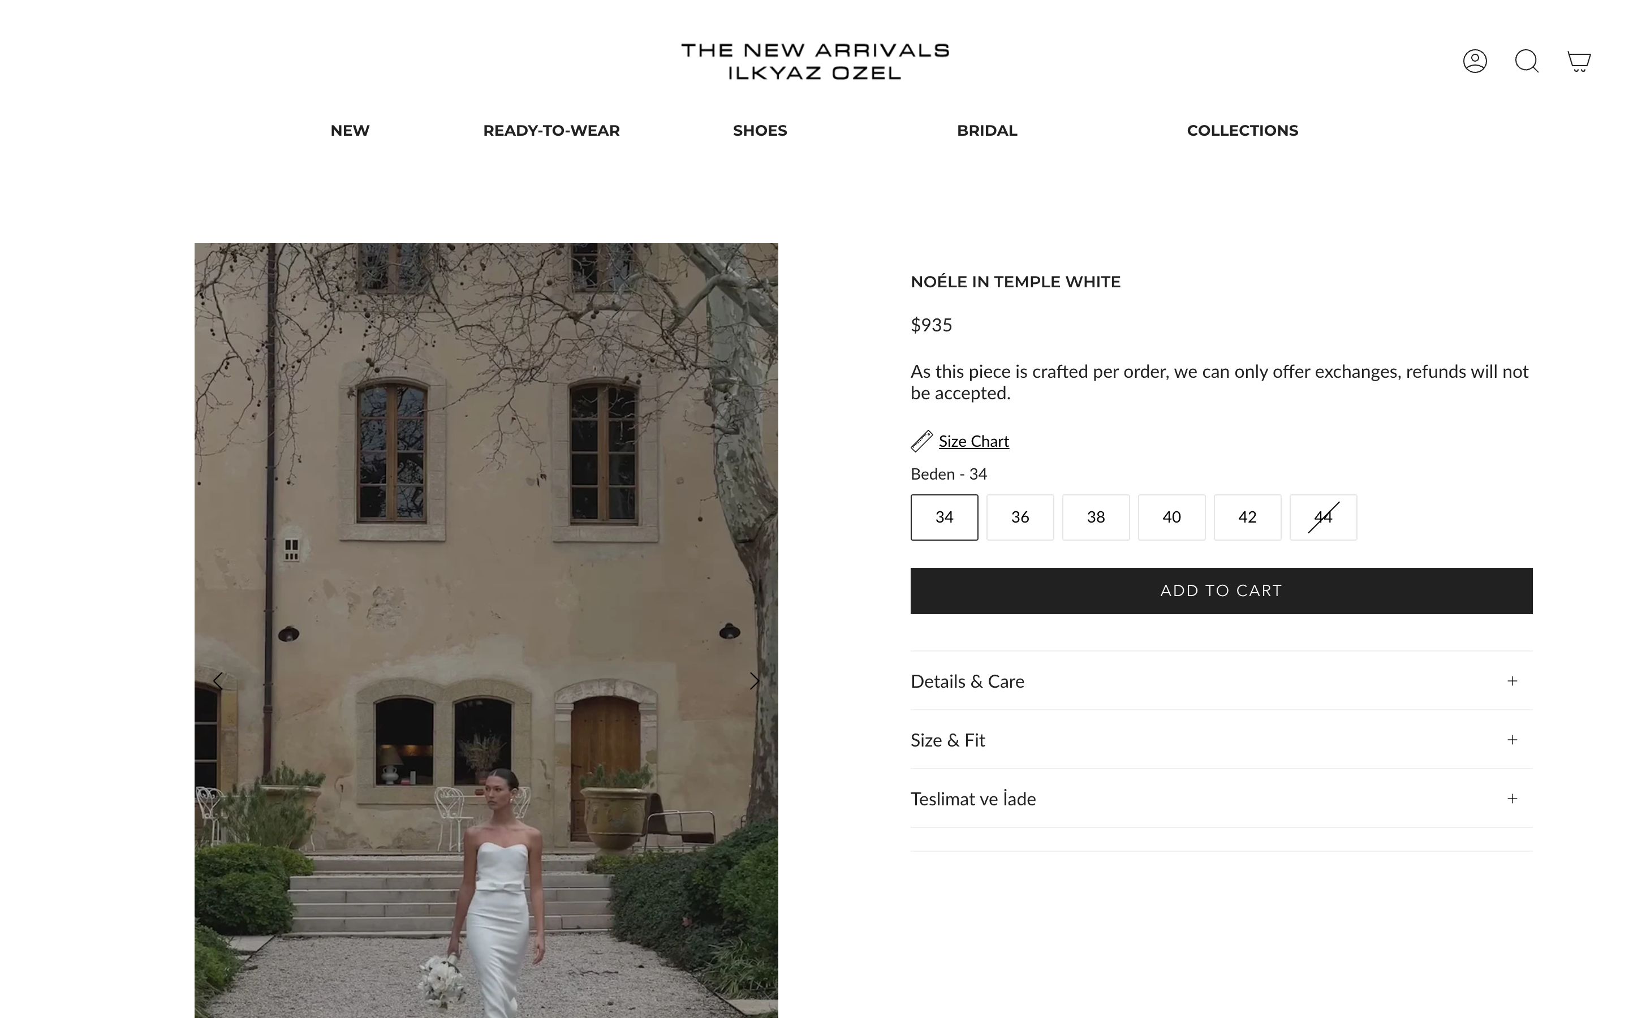
Task: Select crossed-out size 44 swatch
Action: 1323,517
